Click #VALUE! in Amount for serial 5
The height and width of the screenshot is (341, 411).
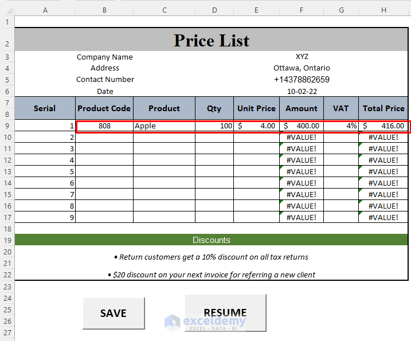click(302, 172)
